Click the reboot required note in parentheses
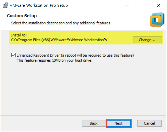The height and width of the screenshot is (132, 167). (x=97, y=55)
